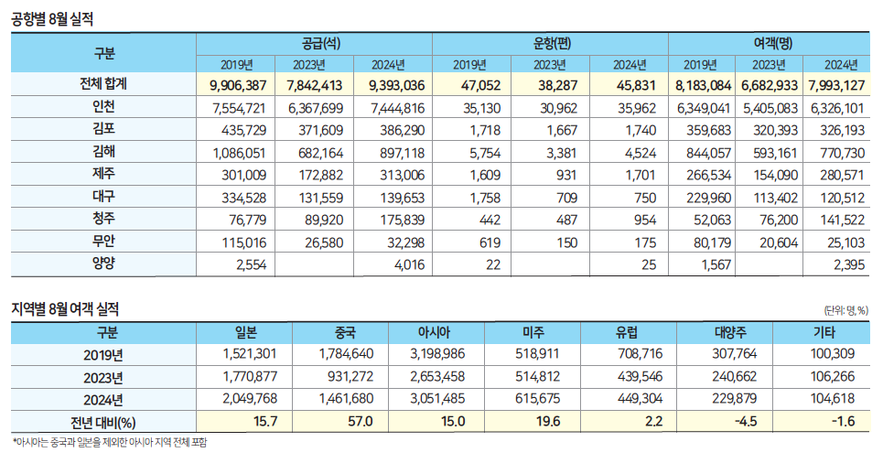883x463 pixels.
Task: Click total passengers value 7,993,127
Action: tap(836, 86)
